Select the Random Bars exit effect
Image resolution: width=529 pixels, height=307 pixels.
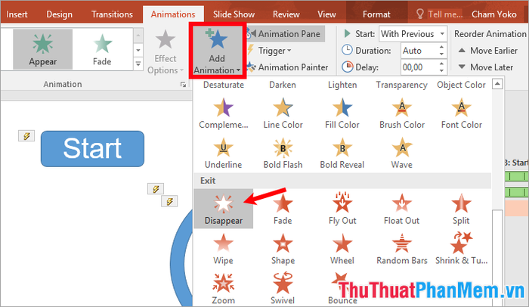pos(402,250)
